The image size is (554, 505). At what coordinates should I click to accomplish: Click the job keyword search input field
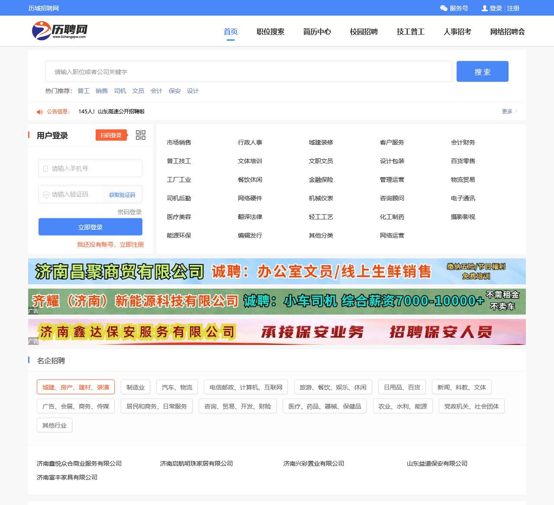248,71
